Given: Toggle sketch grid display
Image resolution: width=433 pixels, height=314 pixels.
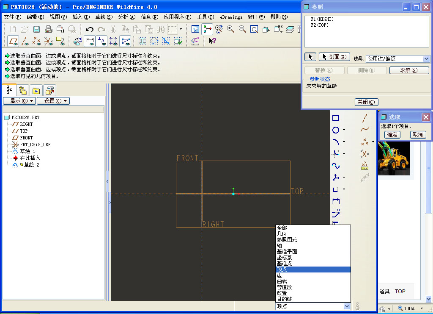Looking at the screenshot, I should 113,41.
